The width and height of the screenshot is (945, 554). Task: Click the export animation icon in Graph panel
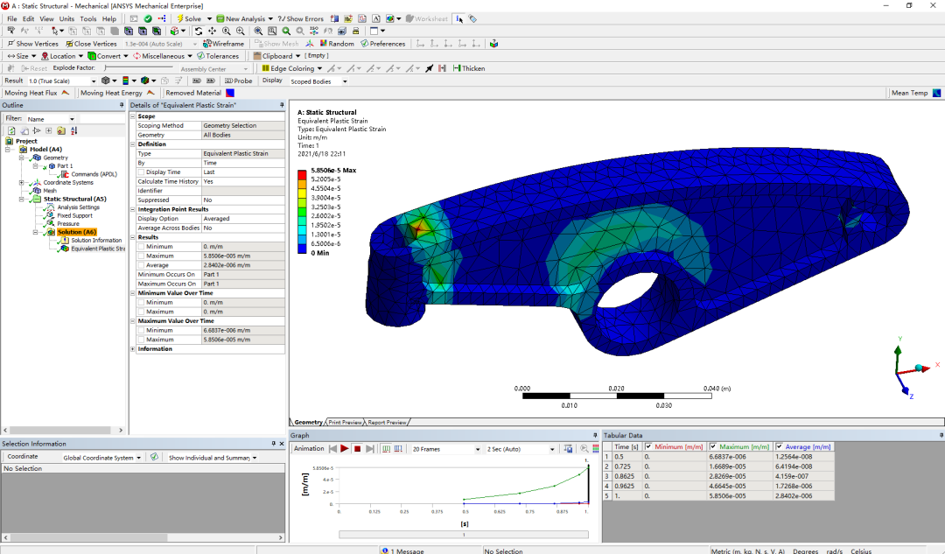569,448
